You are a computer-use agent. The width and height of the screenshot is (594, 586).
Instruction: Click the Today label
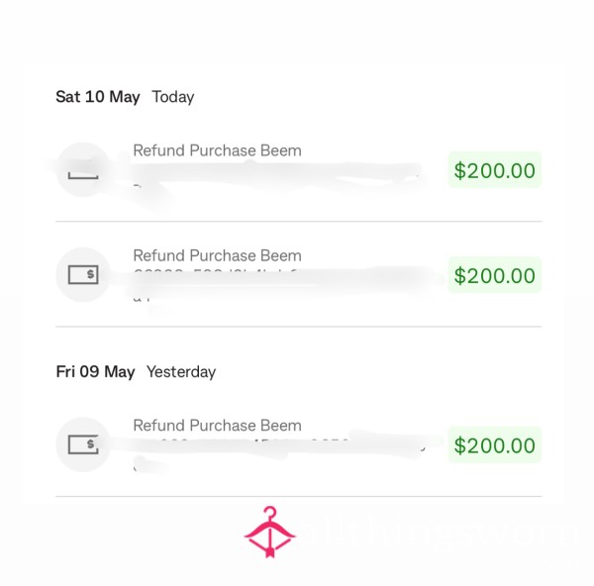[x=173, y=97]
